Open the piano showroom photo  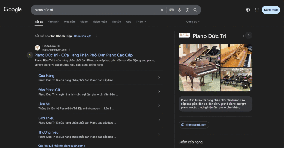pyautogui.click(x=236, y=80)
